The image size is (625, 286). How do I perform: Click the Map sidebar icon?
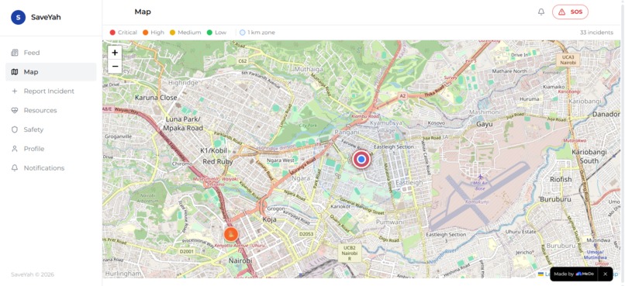pos(15,72)
